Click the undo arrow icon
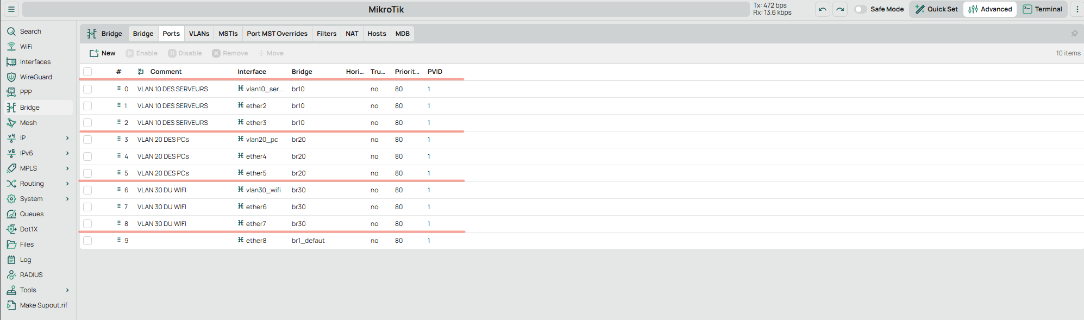The width and height of the screenshot is (1084, 320). [823, 9]
